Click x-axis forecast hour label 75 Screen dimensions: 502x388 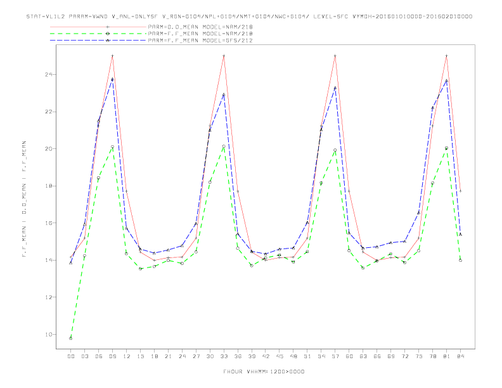coord(419,356)
